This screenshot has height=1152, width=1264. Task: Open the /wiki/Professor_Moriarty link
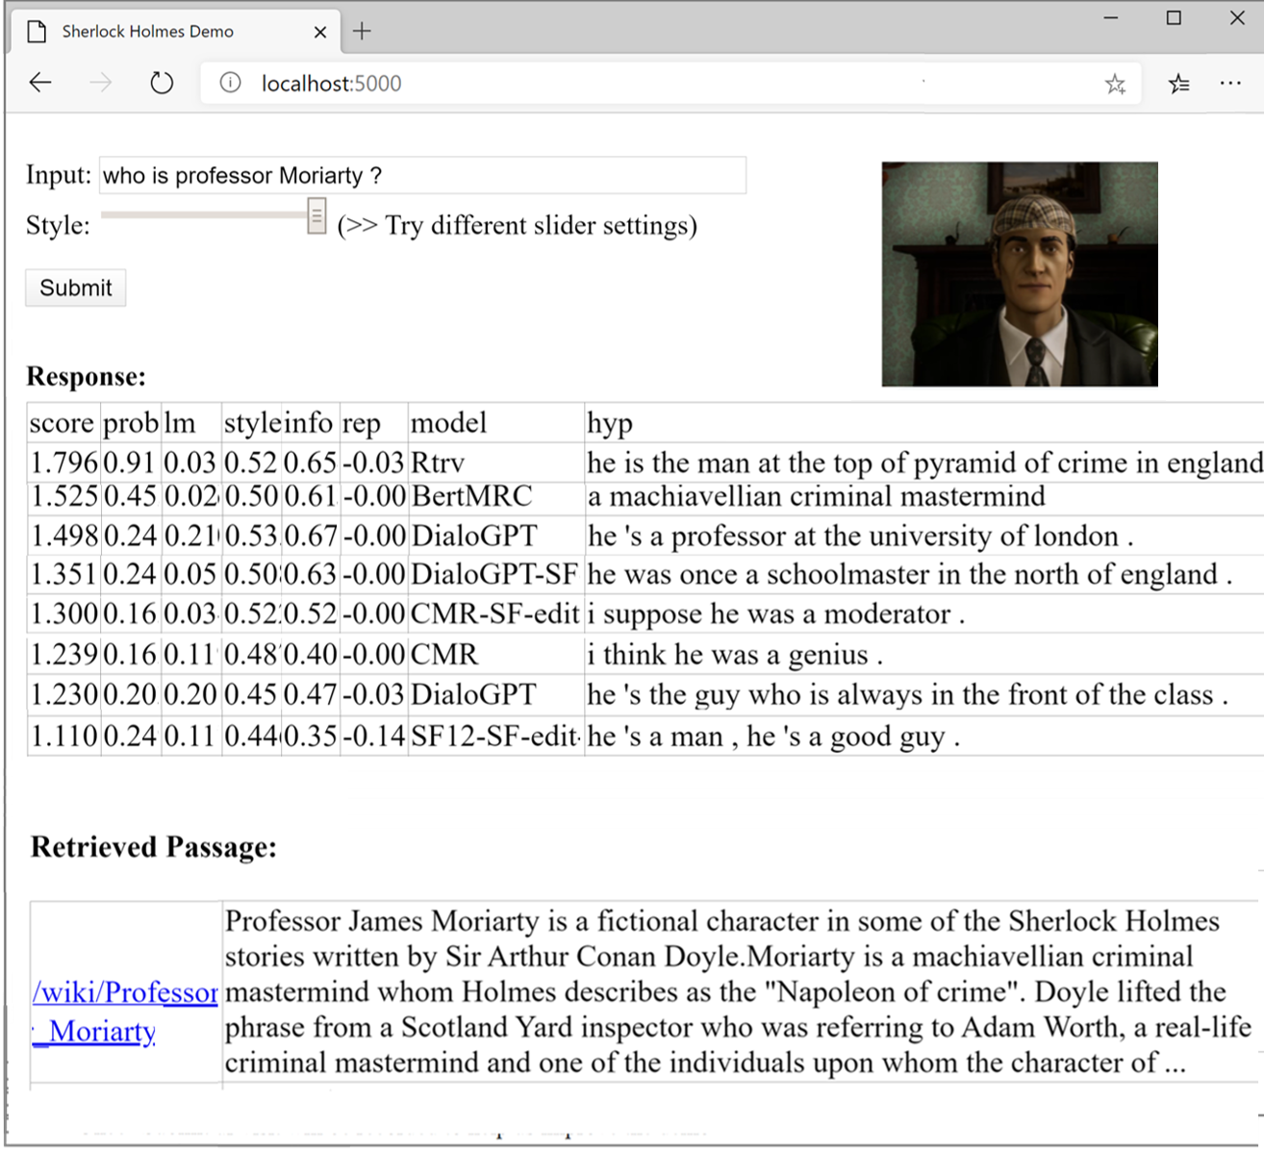pyautogui.click(x=125, y=1012)
